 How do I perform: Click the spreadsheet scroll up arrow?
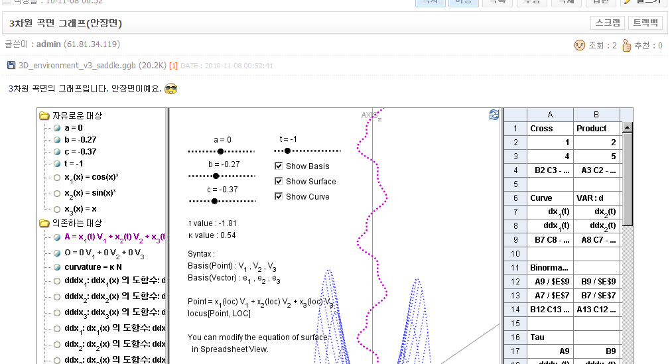click(627, 127)
